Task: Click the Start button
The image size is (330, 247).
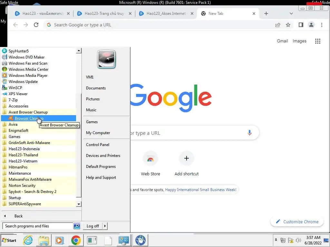Action: [9, 240]
